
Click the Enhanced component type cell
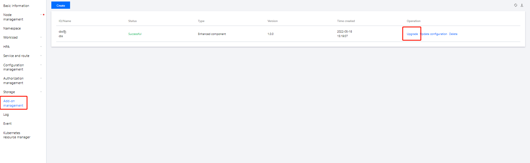click(x=212, y=34)
